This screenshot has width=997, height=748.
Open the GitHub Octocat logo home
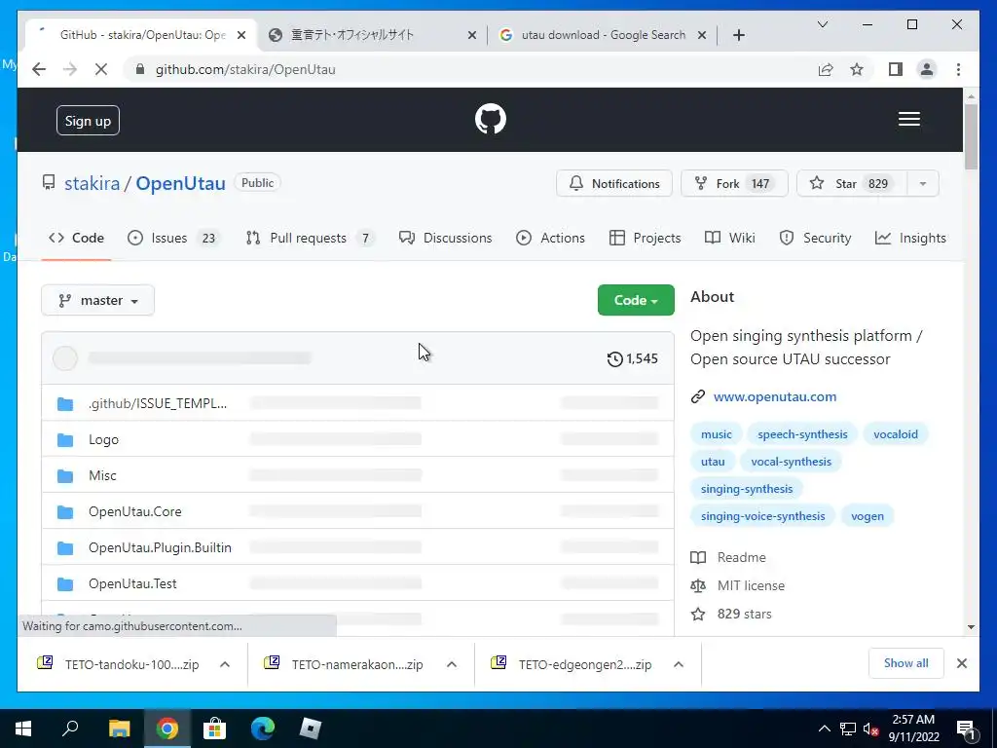tap(491, 119)
